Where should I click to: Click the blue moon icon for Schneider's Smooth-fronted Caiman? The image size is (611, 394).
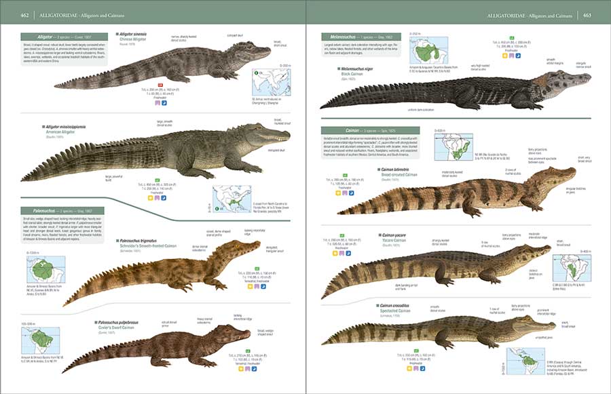coord(263,287)
